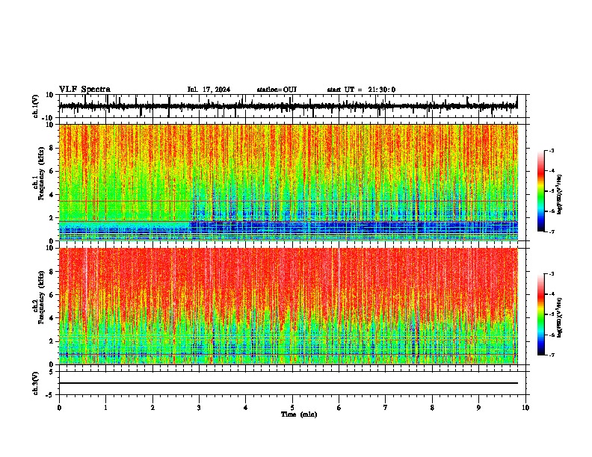Click inside the ch.2 spectrogram plot
Viewport: 592px width, 457px height.
289,306
